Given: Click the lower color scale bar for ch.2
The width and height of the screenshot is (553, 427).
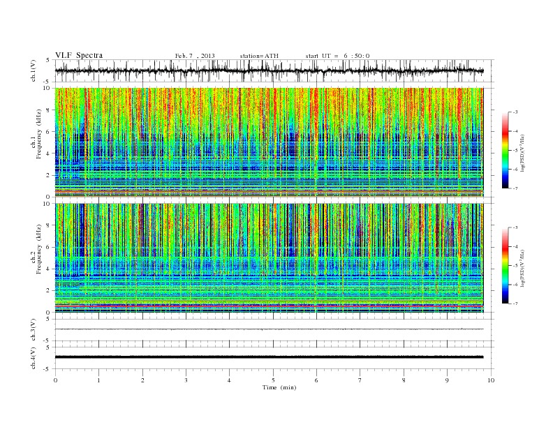Looking at the screenshot, I should click(505, 265).
